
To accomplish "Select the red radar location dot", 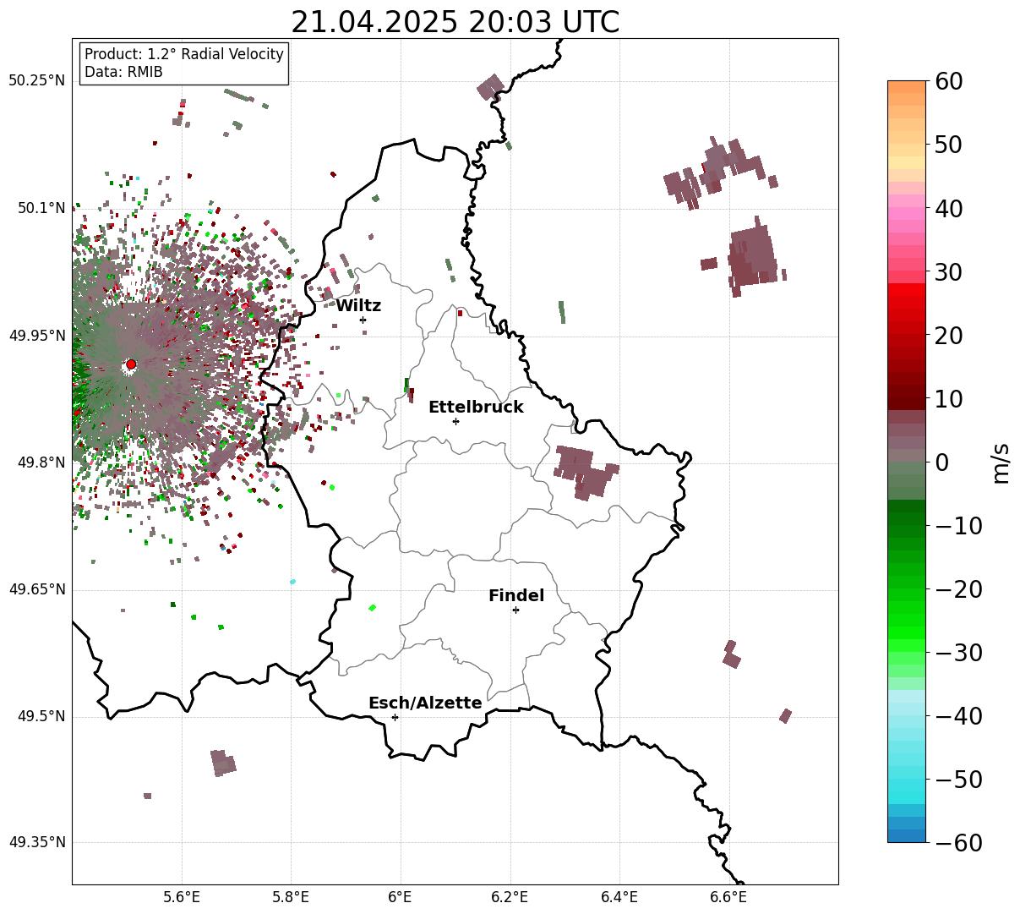I will click(130, 364).
